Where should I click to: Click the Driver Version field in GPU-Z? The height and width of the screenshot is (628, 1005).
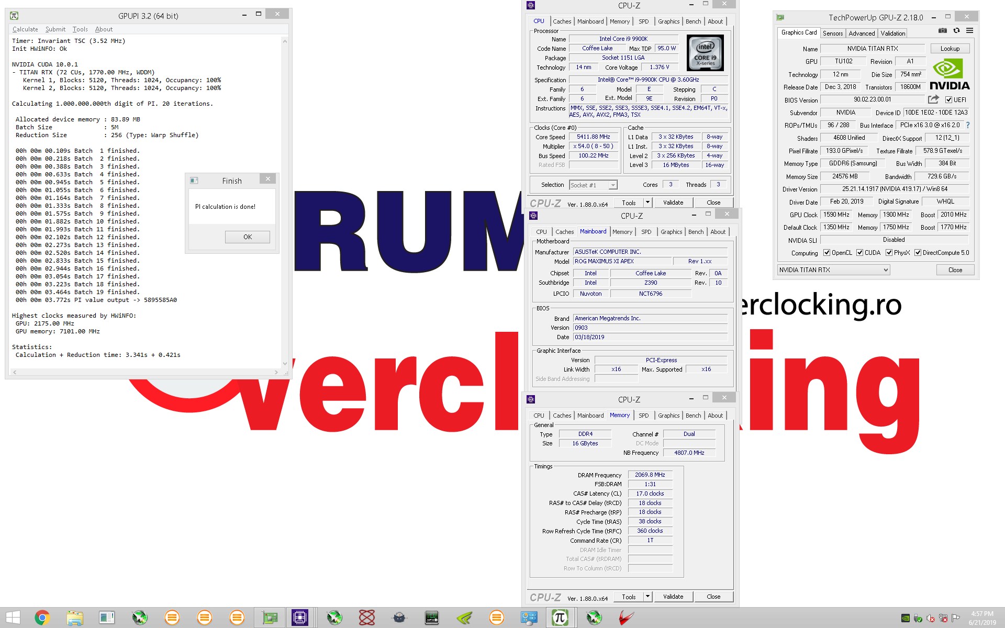click(x=895, y=189)
